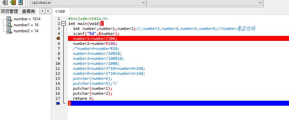Click the commented putchar(number5);*/ line

click(95, 83)
